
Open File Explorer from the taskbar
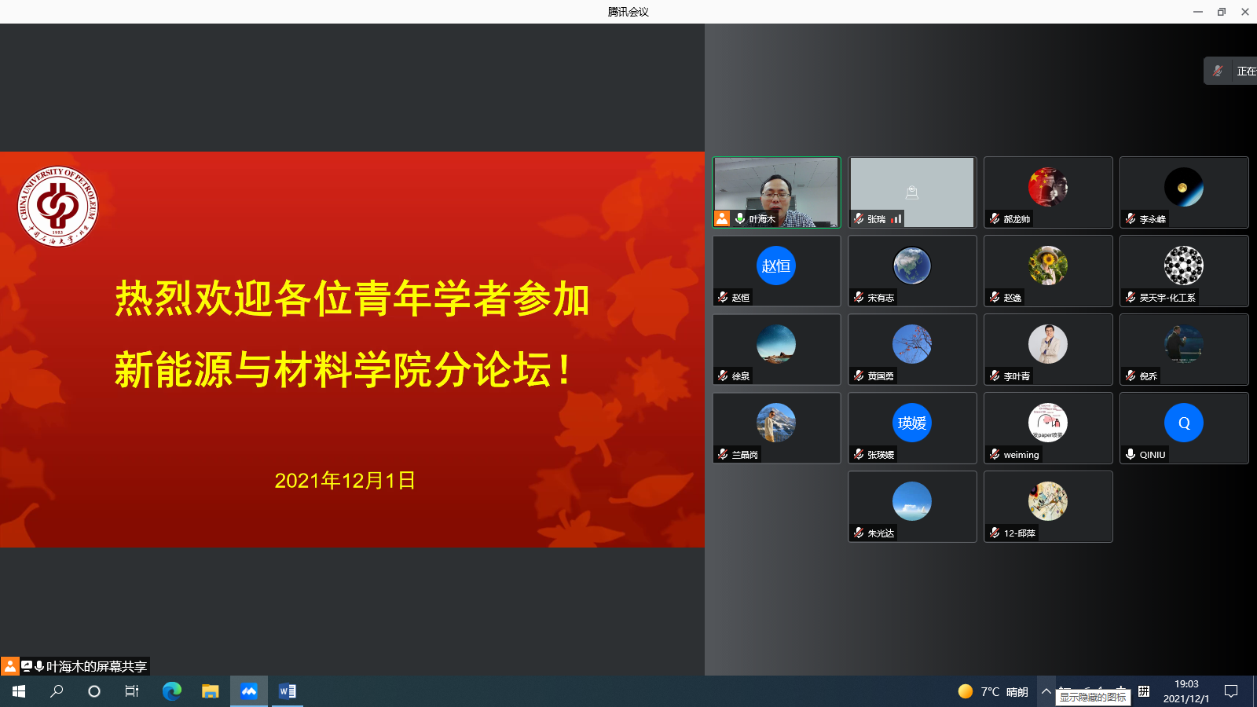point(209,692)
